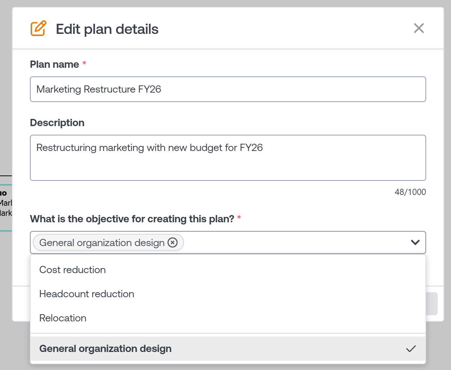Close the Edit plan details dialog

tap(419, 28)
